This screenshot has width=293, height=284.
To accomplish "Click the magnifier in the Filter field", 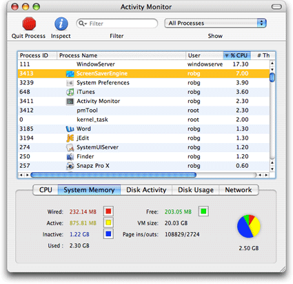I will point(82,23).
